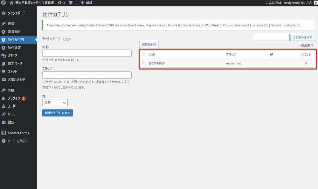Viewport: 318px width, 189px height.
Task: Go to 賃貸物件 in sidebar
Action: pyautogui.click(x=14, y=32)
